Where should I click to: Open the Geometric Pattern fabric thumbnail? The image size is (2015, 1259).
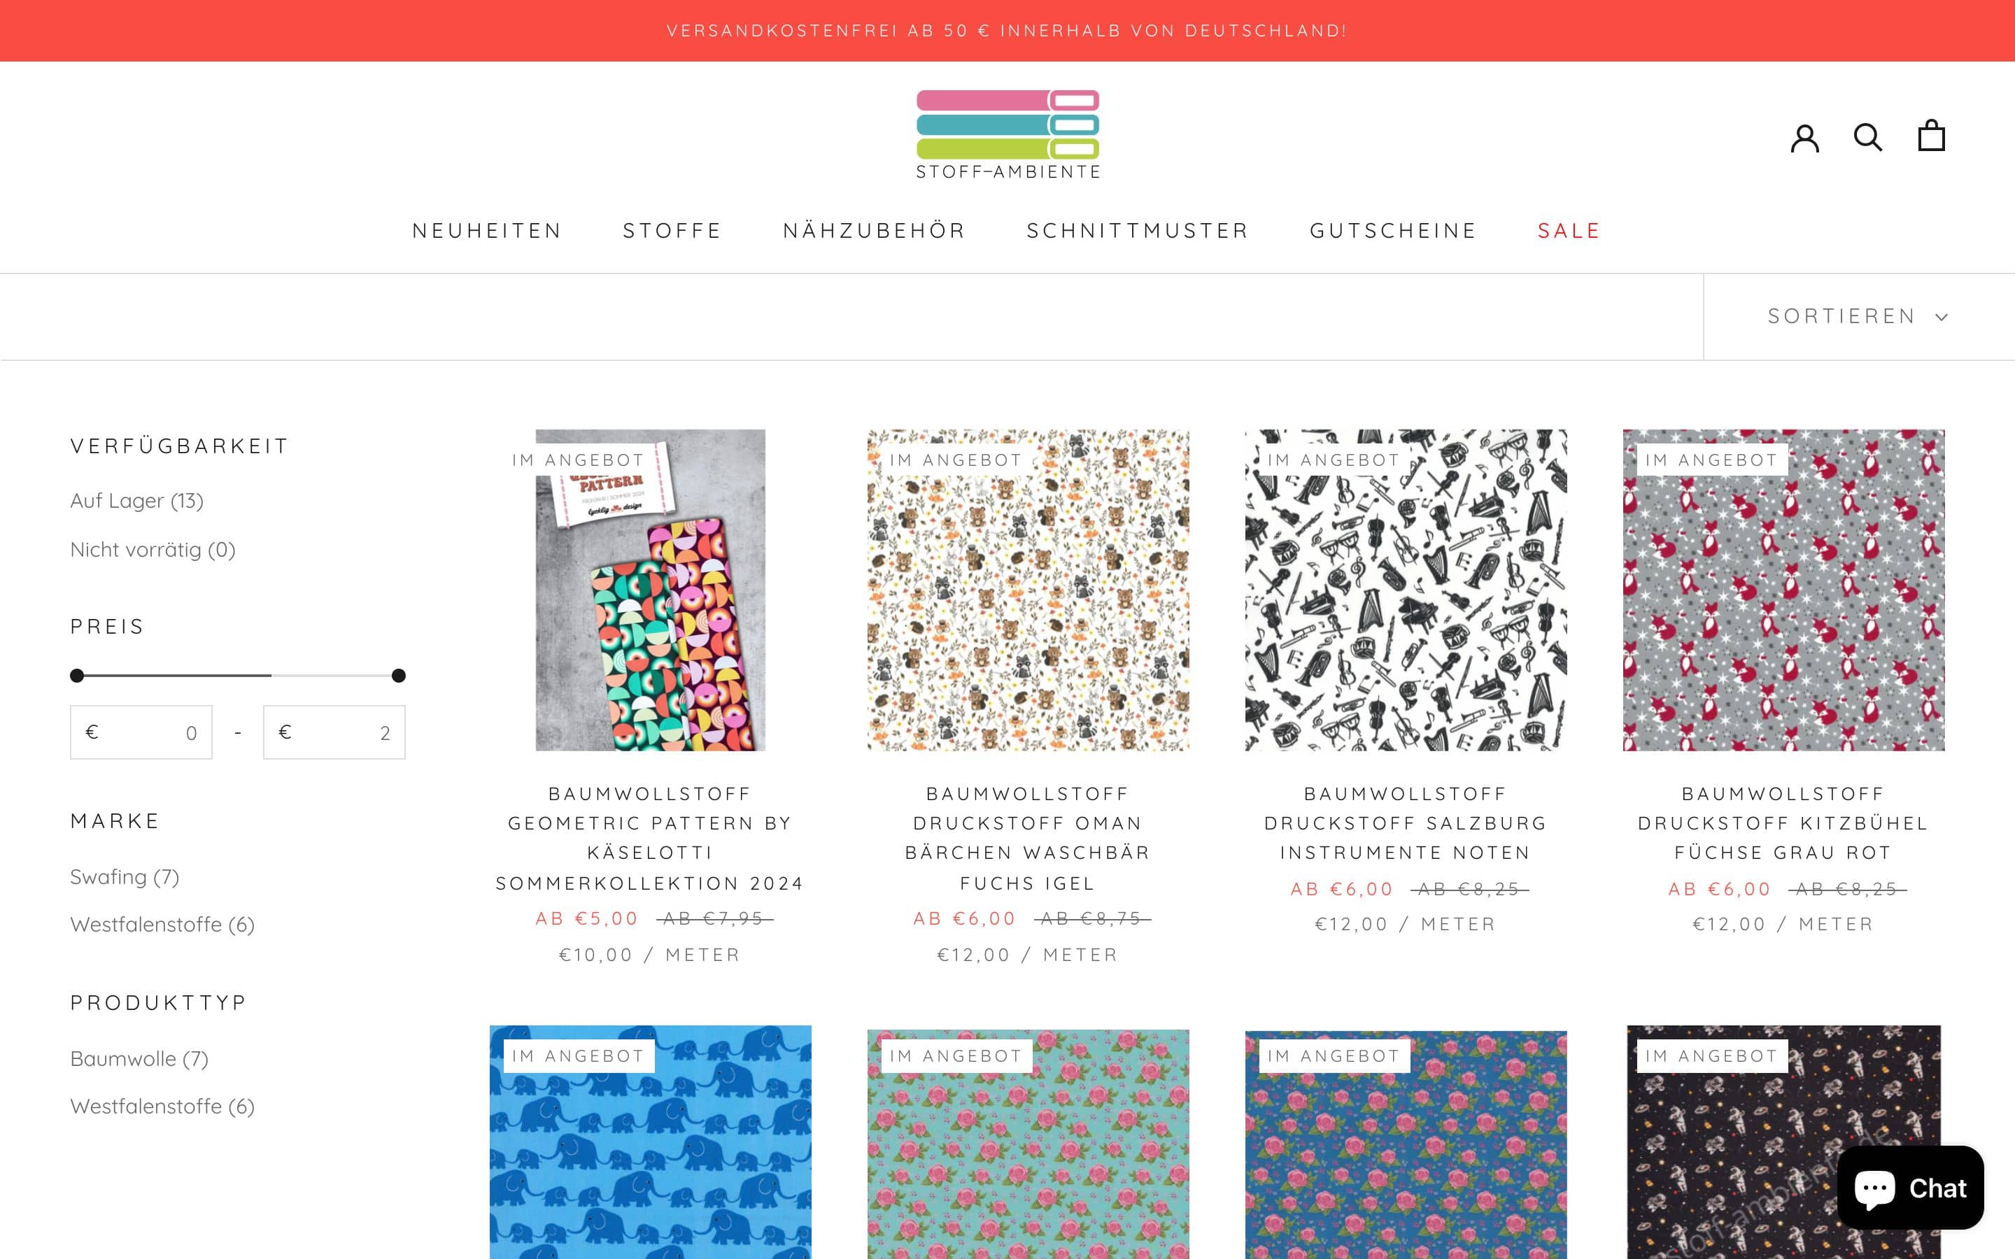[650, 590]
